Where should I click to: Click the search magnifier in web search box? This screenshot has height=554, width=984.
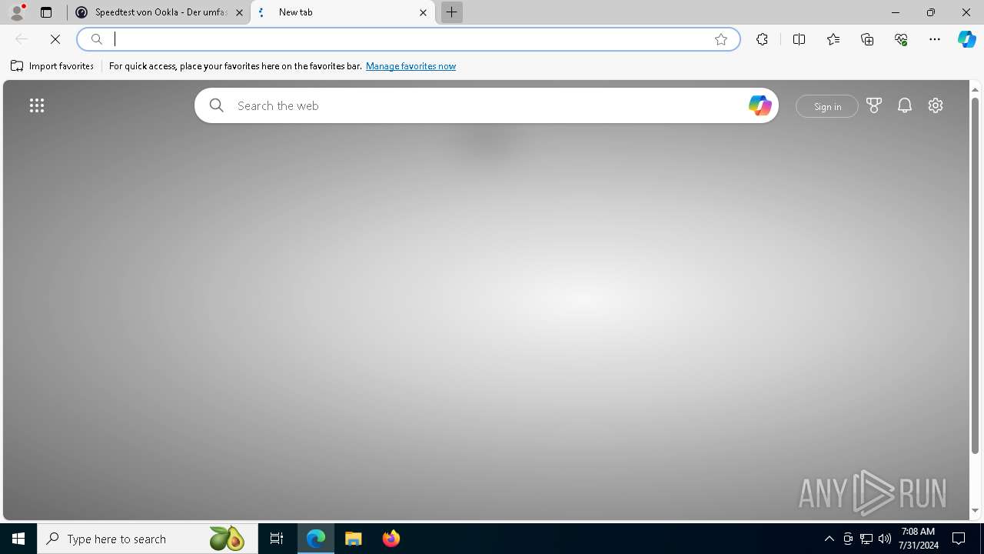[x=217, y=105]
